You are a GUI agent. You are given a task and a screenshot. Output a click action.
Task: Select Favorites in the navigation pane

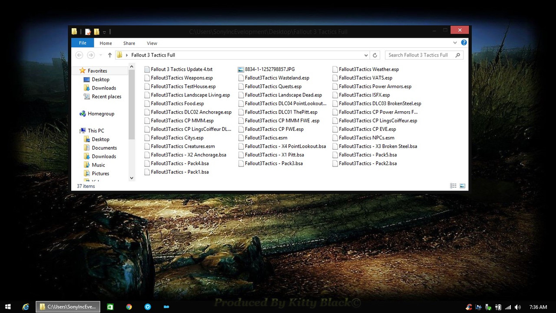pos(97,71)
